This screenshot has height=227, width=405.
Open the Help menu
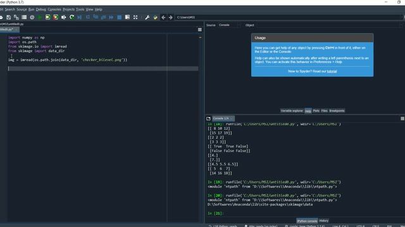pyautogui.click(x=99, y=9)
